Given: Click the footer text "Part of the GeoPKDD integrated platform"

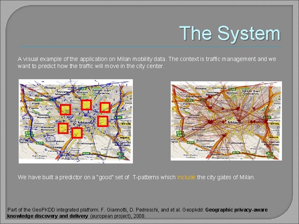Looking at the screenshot, I should (53, 210).
